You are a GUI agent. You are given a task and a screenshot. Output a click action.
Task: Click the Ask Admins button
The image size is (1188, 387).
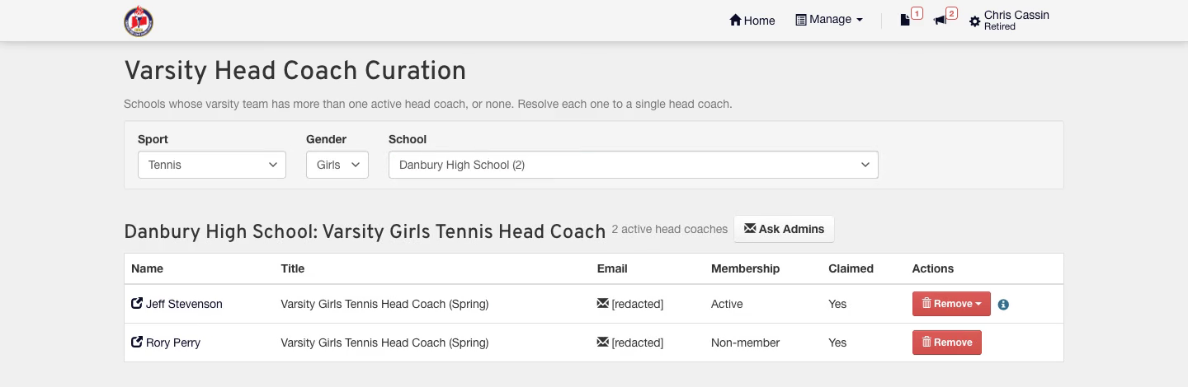[784, 229]
